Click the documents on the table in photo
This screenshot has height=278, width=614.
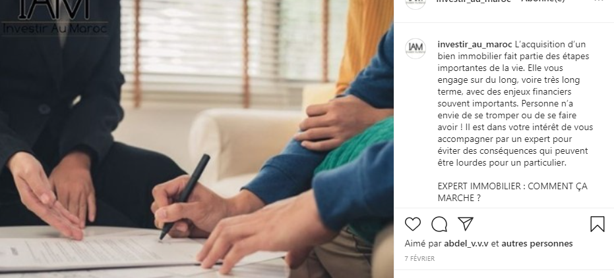coord(117,254)
